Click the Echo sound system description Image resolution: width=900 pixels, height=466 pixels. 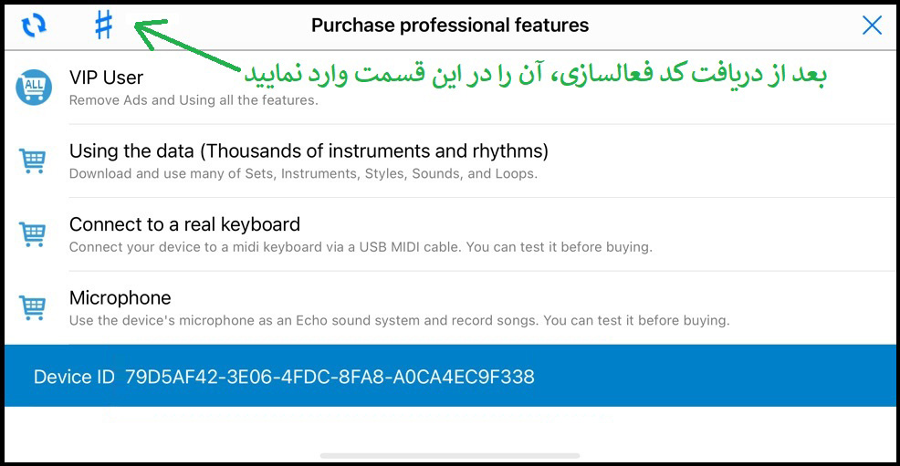click(x=400, y=320)
